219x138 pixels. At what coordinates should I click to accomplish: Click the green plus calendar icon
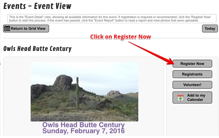pos(180,97)
